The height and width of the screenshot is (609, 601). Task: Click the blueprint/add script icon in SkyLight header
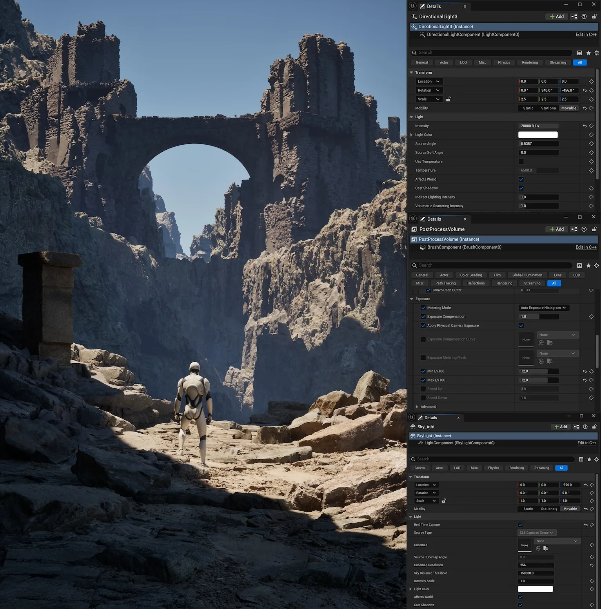576,427
